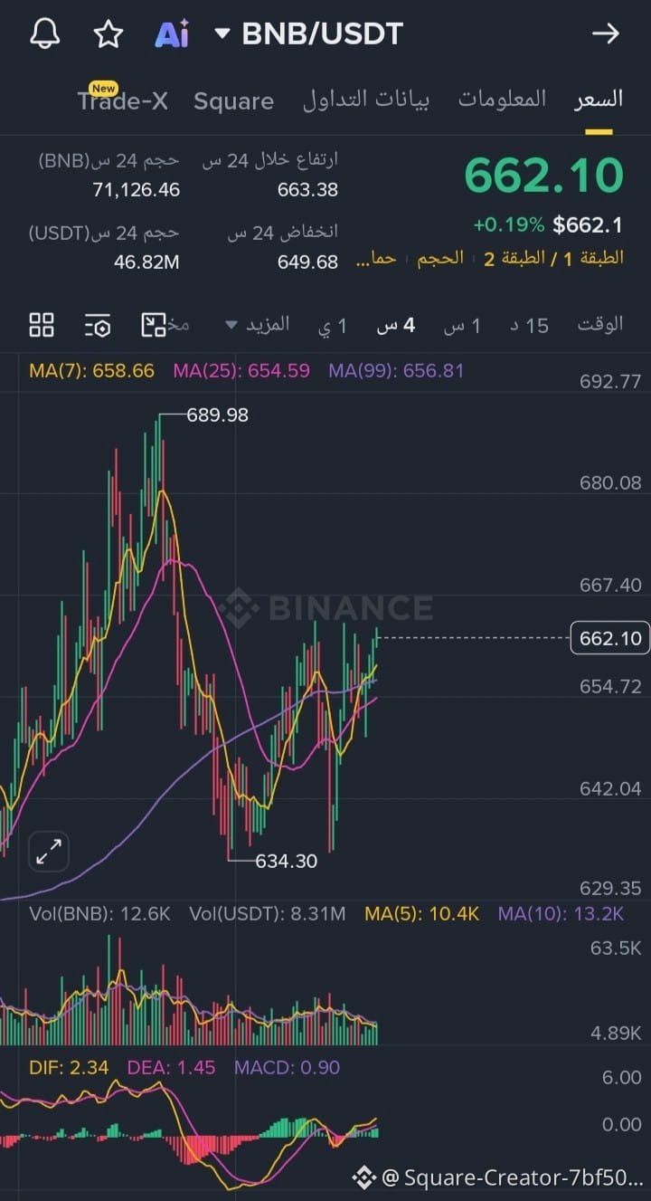Open the Trade-X tab
Viewport: 651px width, 1201px height.
123,100
